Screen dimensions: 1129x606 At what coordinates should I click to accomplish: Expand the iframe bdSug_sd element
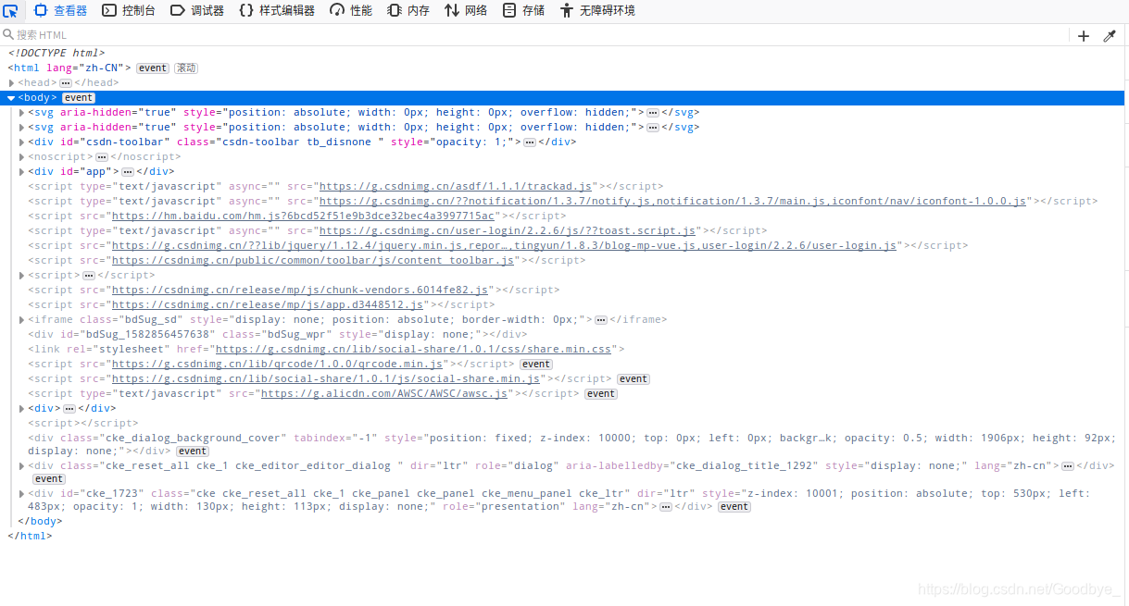point(22,320)
